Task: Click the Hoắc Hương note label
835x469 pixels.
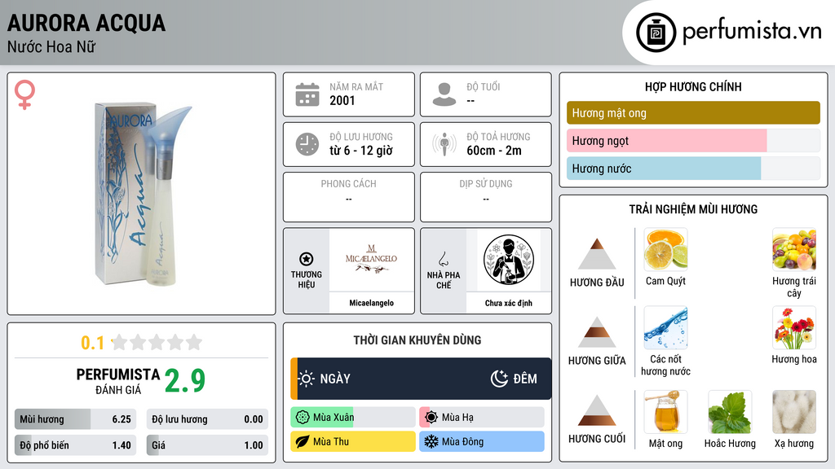Action: click(x=730, y=443)
